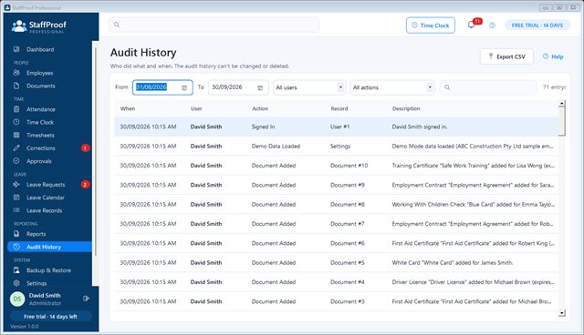Image resolution: width=584 pixels, height=335 pixels.
Task: Click the Document #8 cell
Action: coord(348,204)
